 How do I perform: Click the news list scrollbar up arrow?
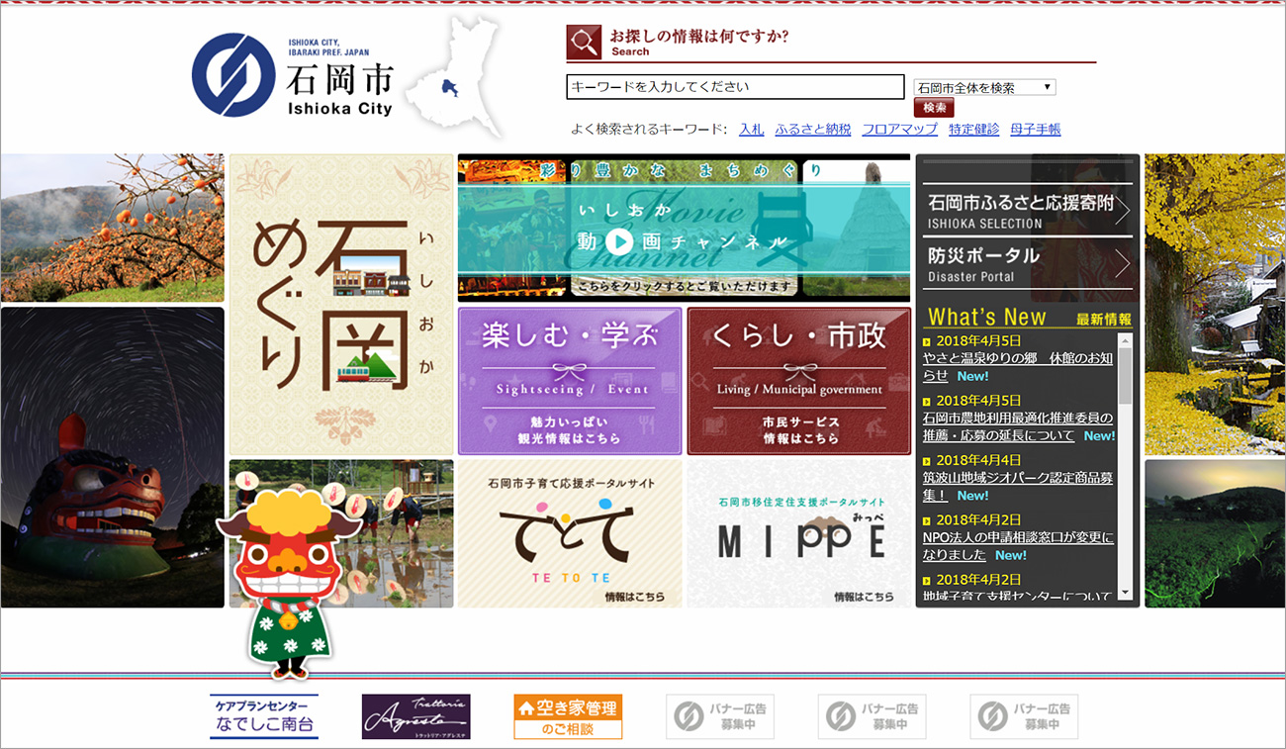pos(1125,339)
